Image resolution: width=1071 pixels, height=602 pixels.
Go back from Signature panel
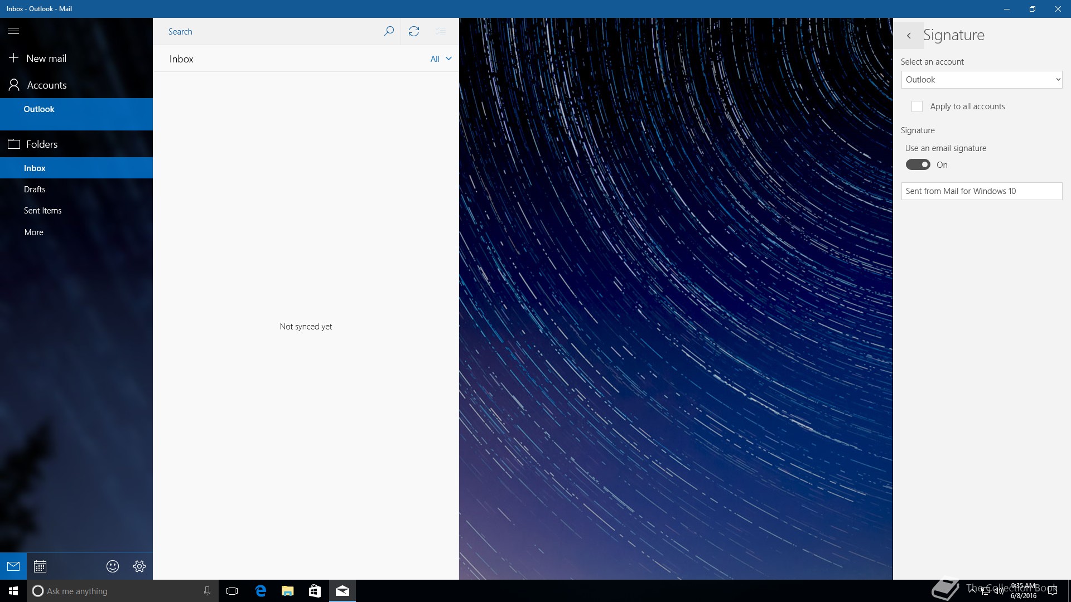click(x=909, y=36)
